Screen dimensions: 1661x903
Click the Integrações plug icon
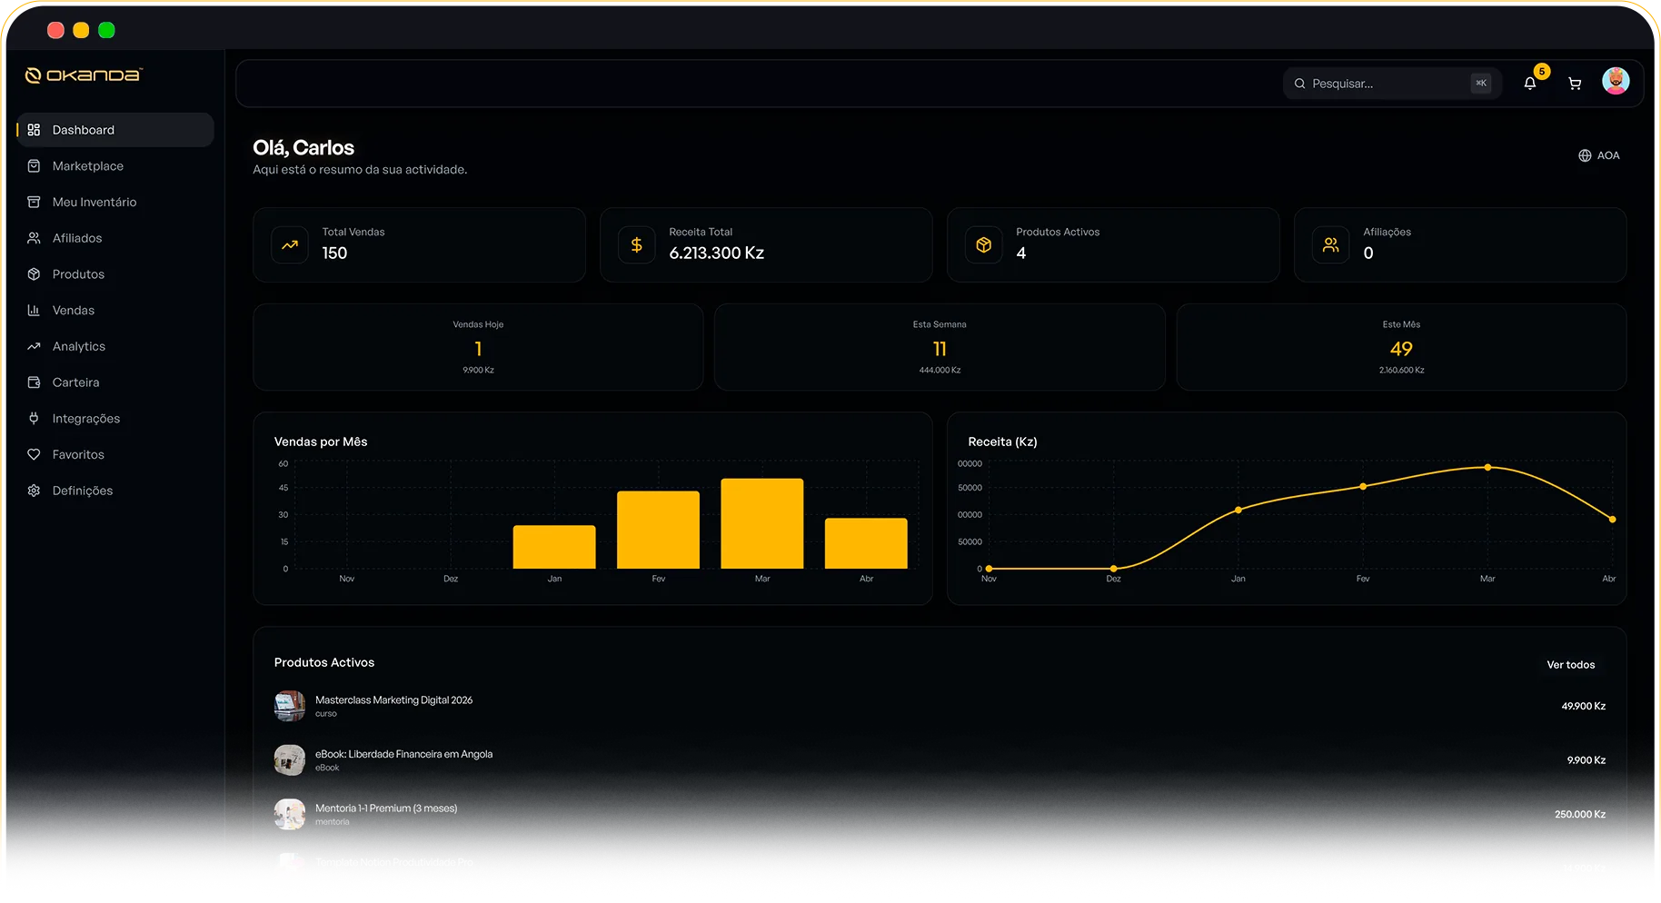pos(34,418)
